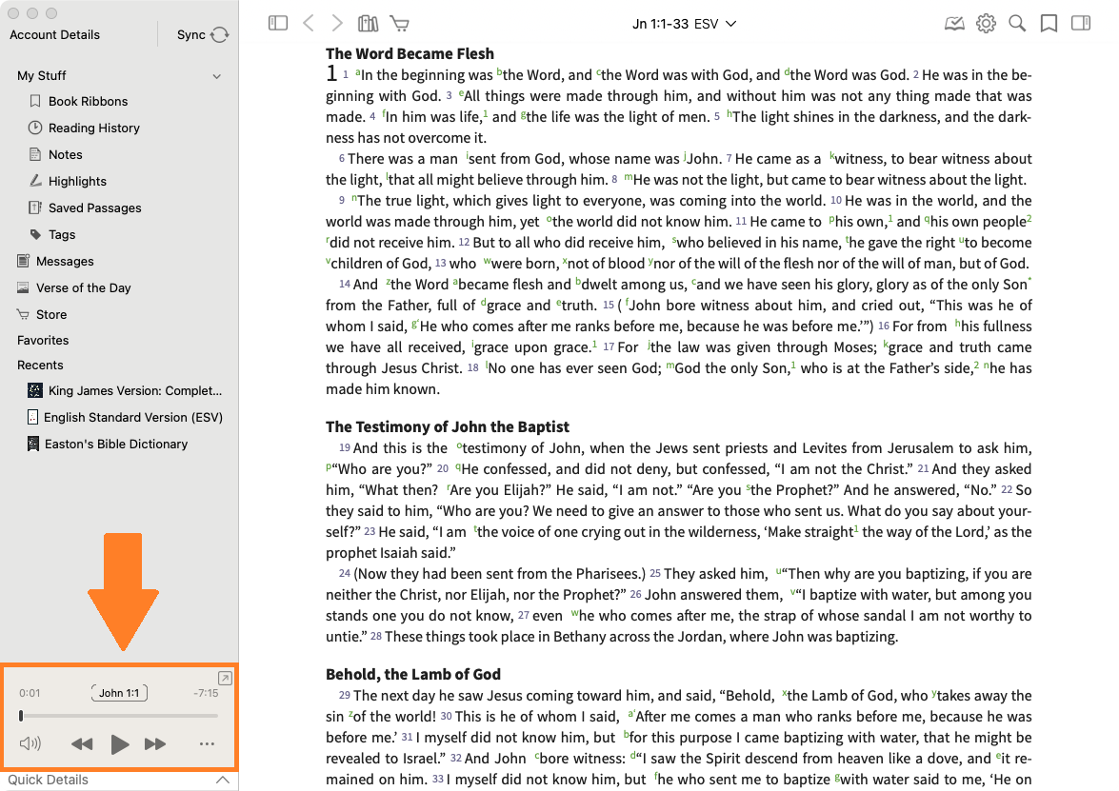This screenshot has height=791, width=1119.
Task: Open Reading History in sidebar
Action: (x=93, y=128)
